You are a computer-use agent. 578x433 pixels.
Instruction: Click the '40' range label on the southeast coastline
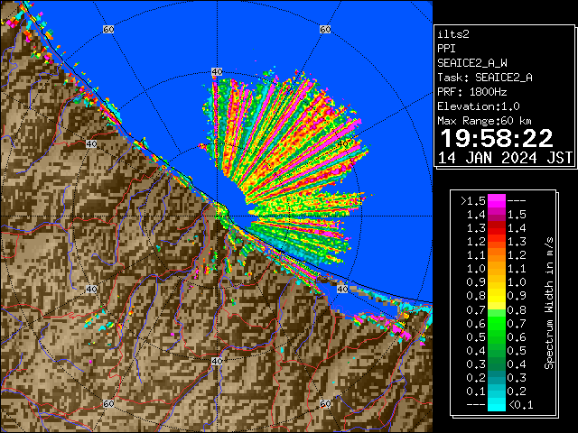[342, 289]
